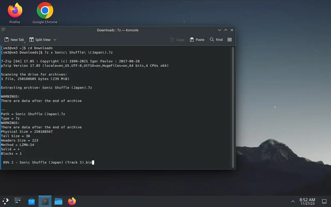
Task: Open a New Tab in Konsole
Action: click(x=14, y=40)
